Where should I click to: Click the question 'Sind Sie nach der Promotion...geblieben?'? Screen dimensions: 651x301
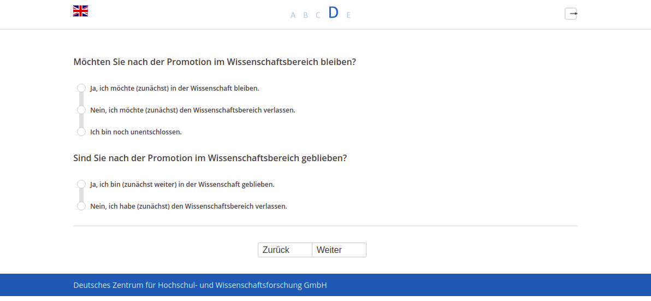(x=210, y=158)
